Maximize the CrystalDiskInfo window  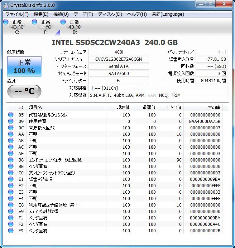211,4
